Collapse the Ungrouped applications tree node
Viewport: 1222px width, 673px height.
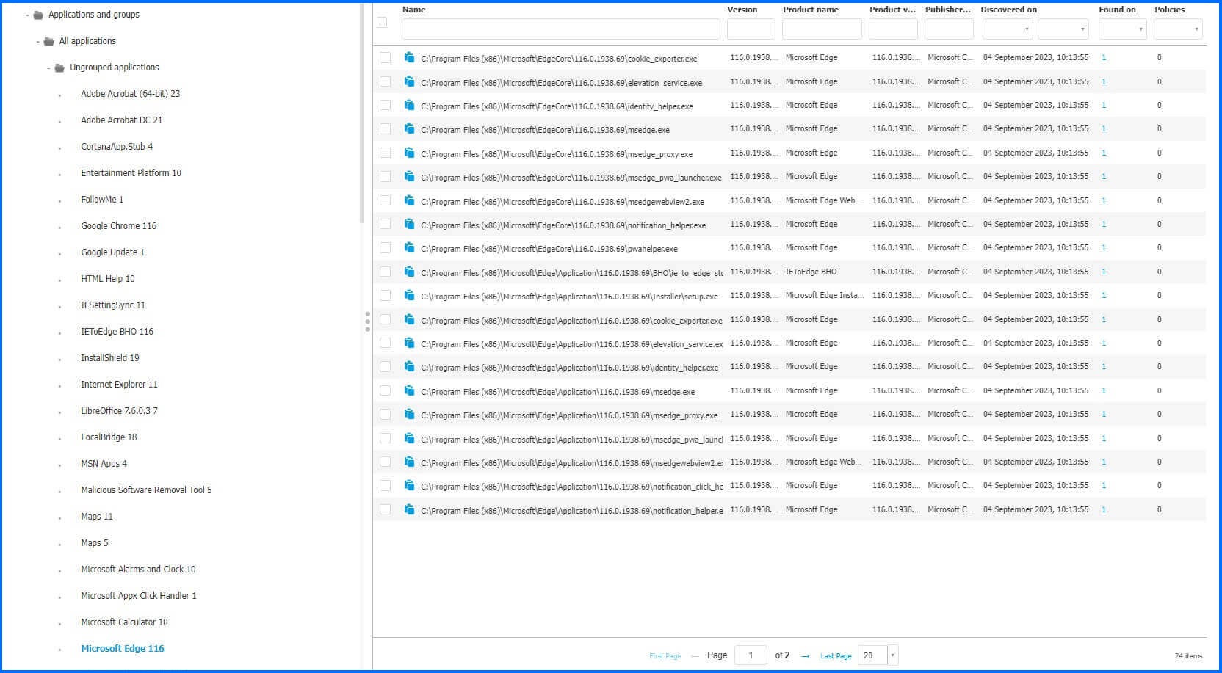tap(49, 68)
